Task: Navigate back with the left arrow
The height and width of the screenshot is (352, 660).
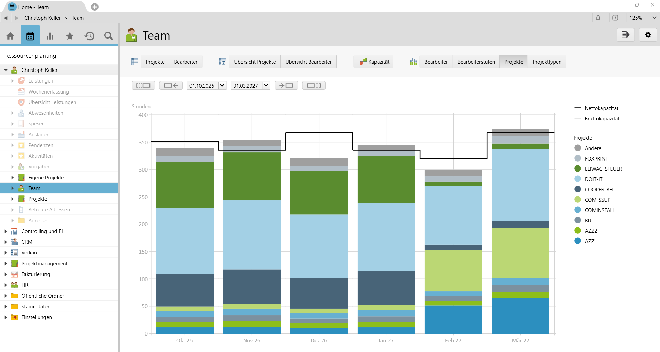Action: pos(6,18)
